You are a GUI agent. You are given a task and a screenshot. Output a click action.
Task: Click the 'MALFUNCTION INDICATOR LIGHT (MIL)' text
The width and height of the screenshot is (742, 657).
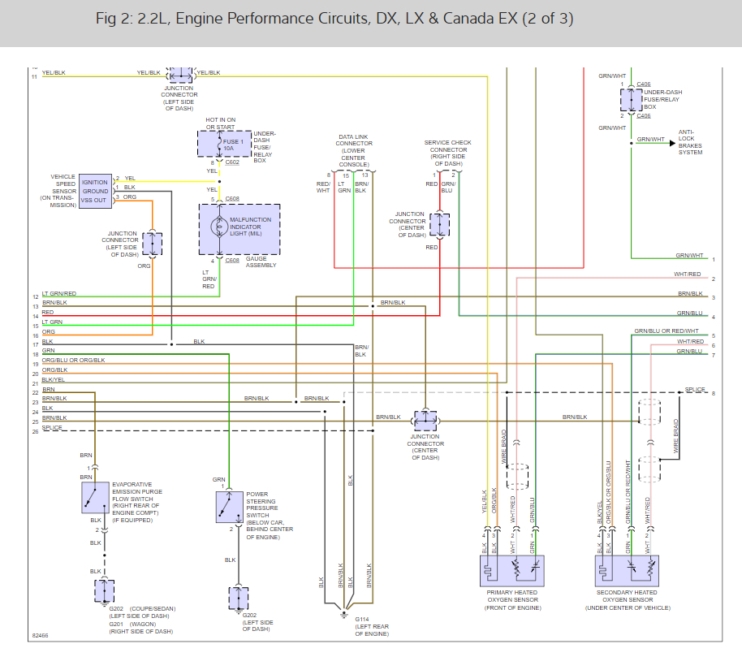pos(250,227)
